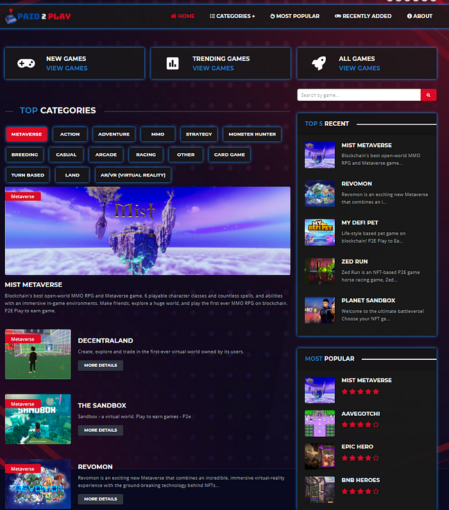
Task: Focus the Search by game input field
Action: 359,95
